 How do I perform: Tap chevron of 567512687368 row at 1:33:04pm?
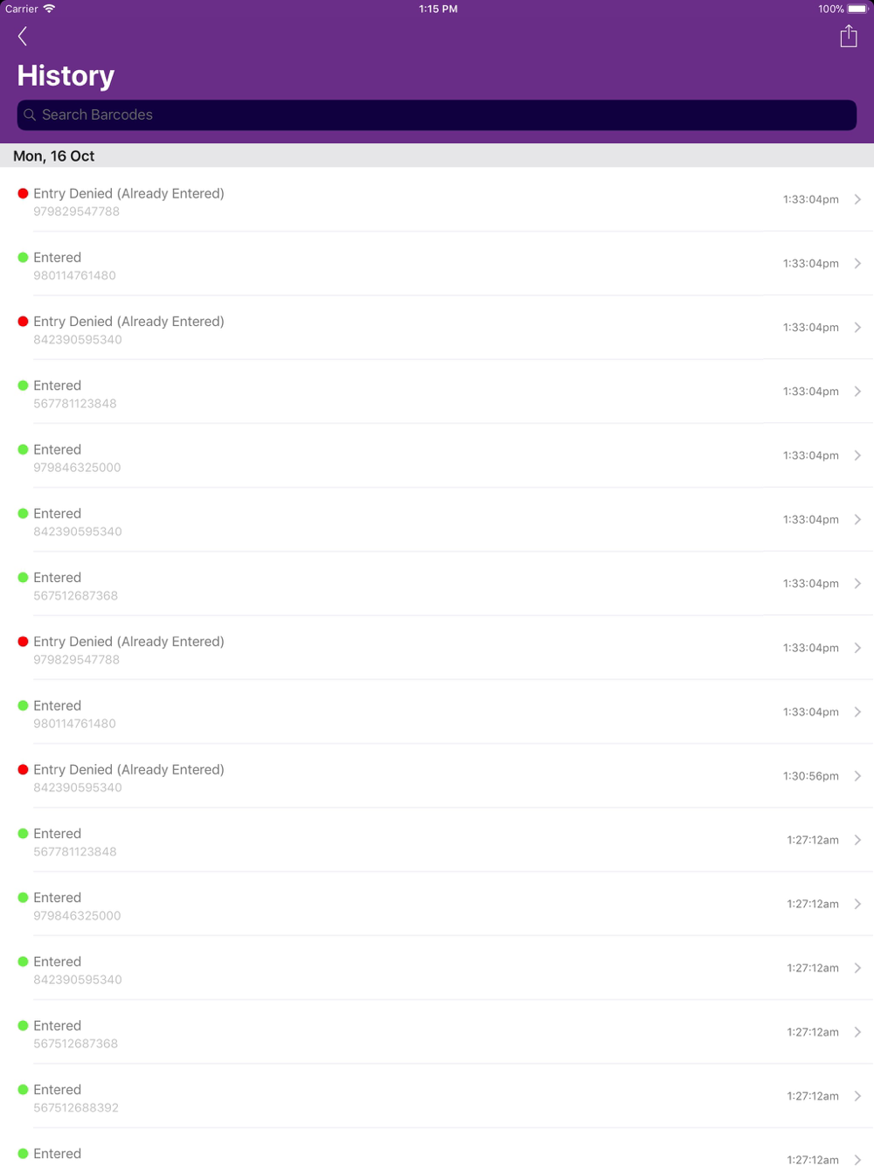[x=857, y=584]
